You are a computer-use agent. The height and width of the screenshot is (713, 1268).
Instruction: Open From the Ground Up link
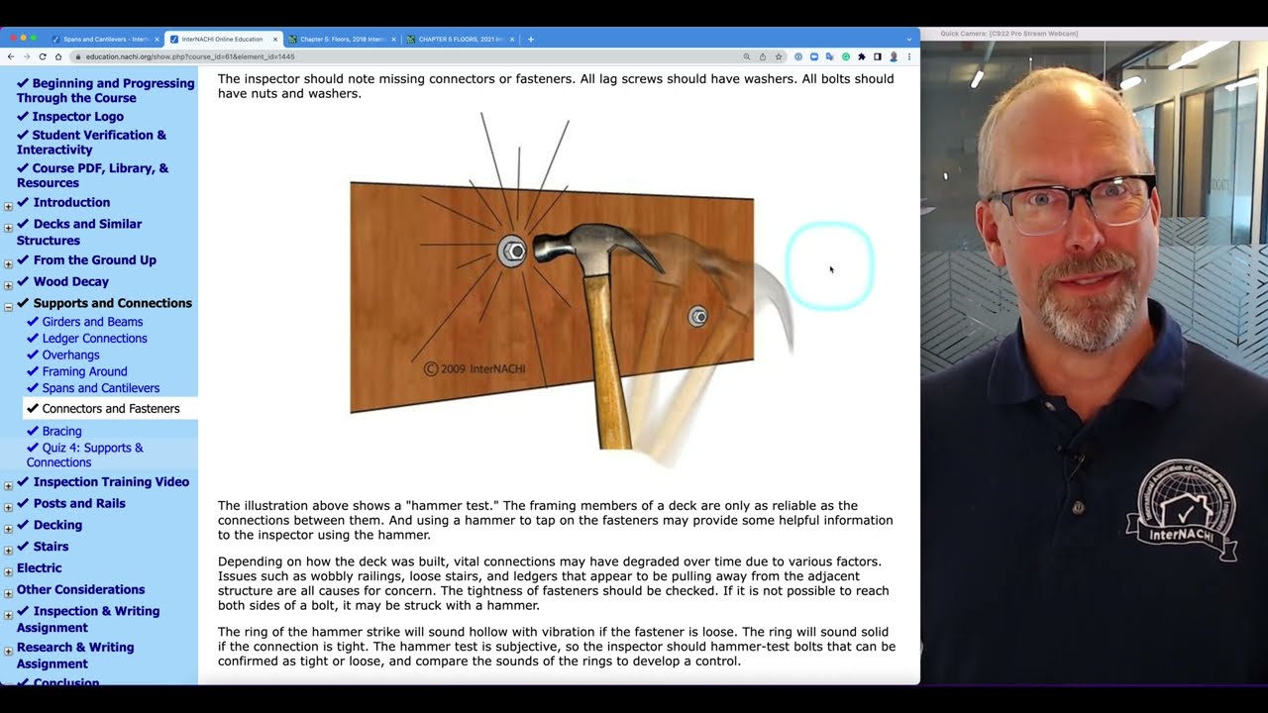point(94,259)
